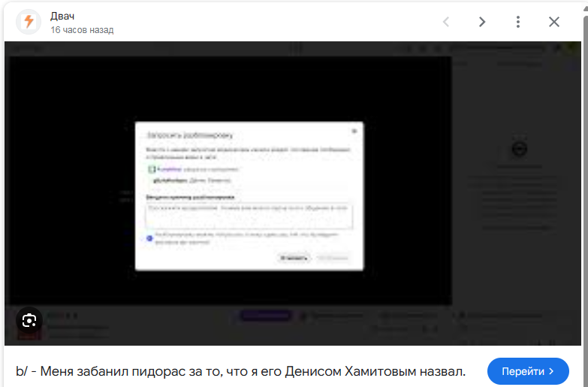Close the image preview panel
The image size is (588, 387).
point(554,22)
